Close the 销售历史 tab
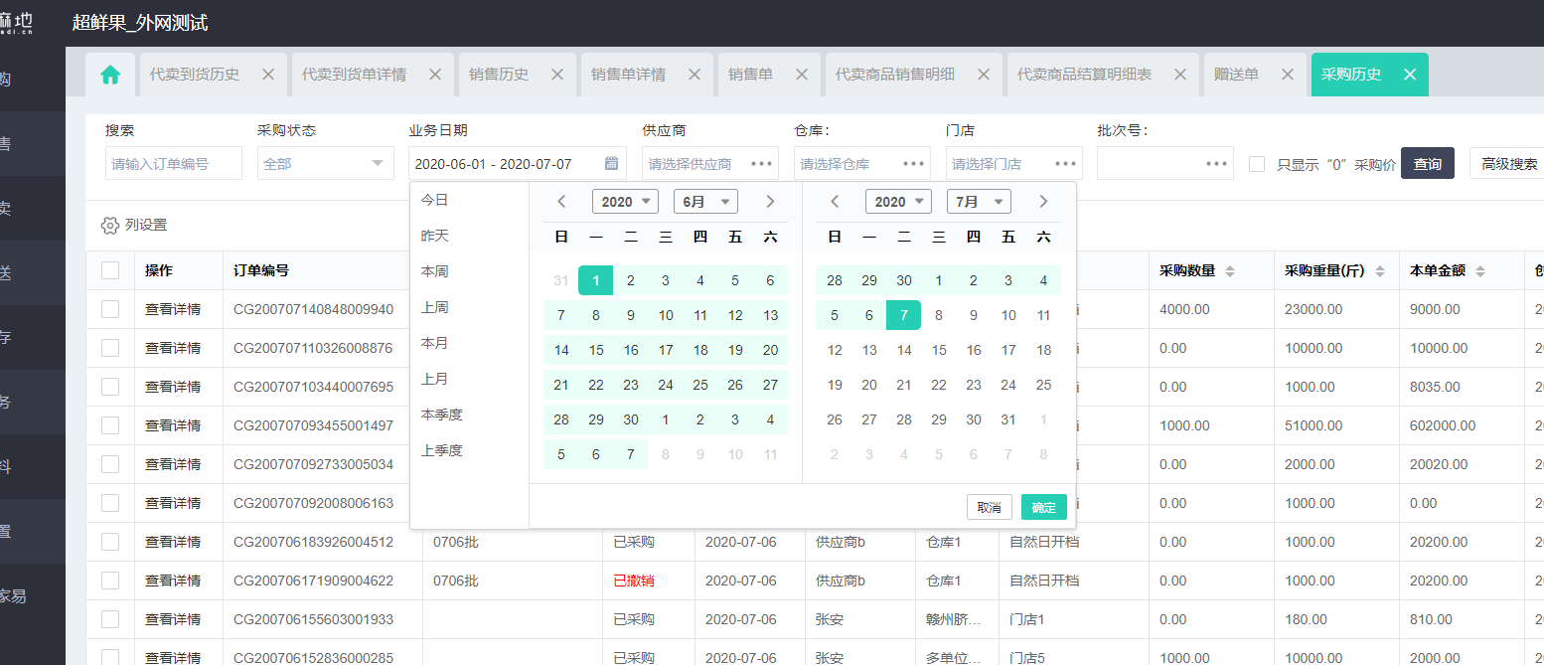The height and width of the screenshot is (665, 1544). [x=556, y=75]
